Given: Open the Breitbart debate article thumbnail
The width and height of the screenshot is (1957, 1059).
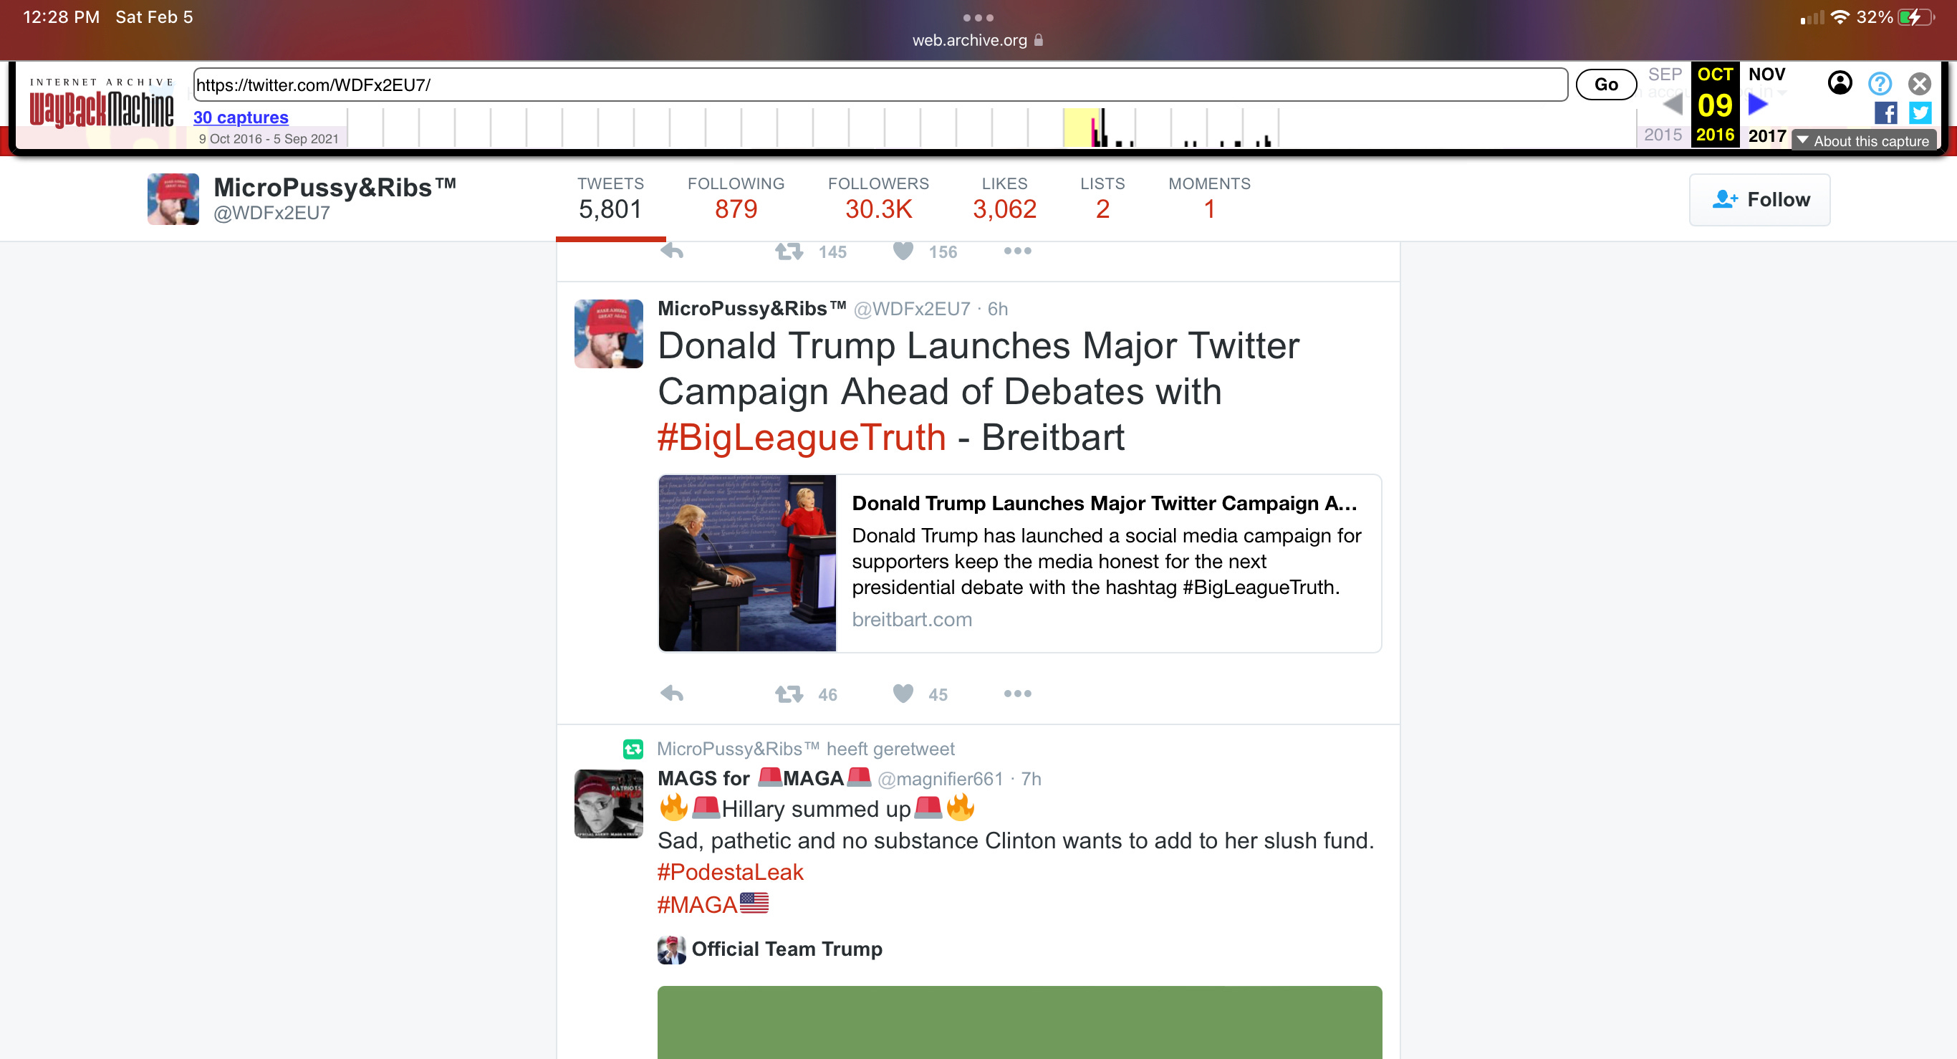Looking at the screenshot, I should pos(748,563).
